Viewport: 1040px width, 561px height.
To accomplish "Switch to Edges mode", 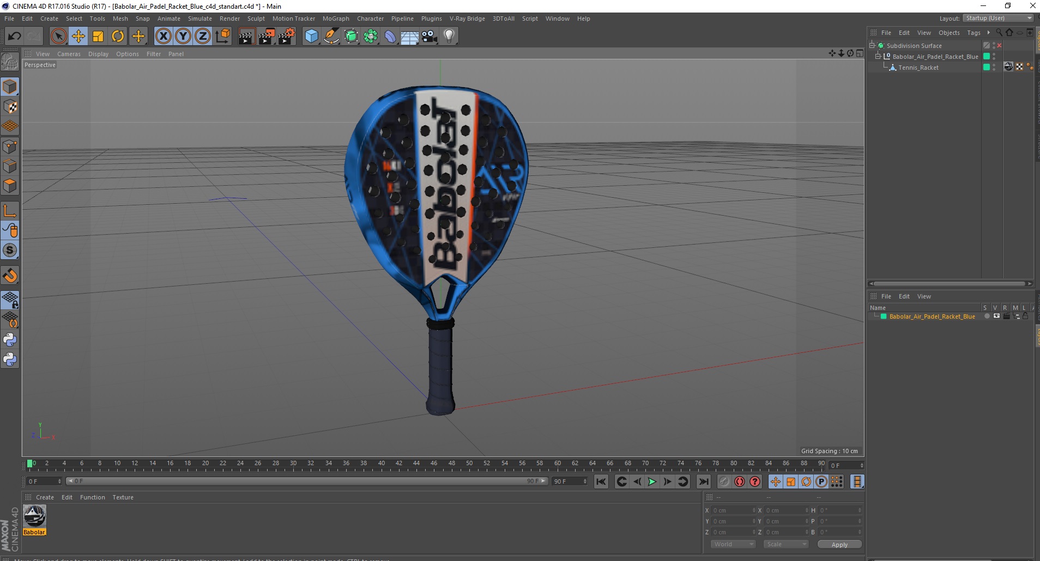I will (10, 166).
